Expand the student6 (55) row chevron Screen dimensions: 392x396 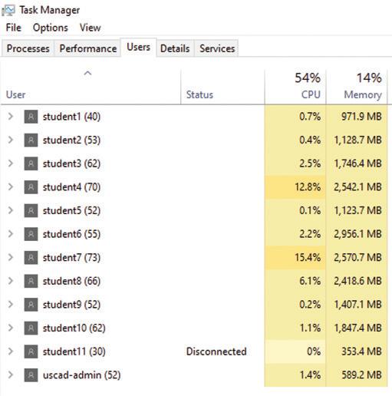point(11,234)
